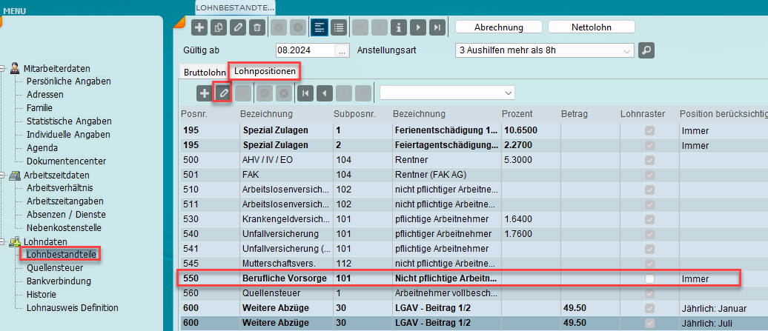This screenshot has width=768, height=331.
Task: Add a new Lohnposition with the plus icon
Action: 204,93
